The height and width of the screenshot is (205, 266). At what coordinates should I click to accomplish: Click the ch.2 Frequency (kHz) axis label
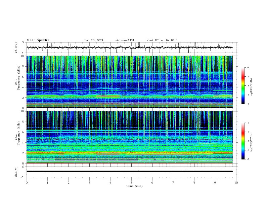click(17, 133)
